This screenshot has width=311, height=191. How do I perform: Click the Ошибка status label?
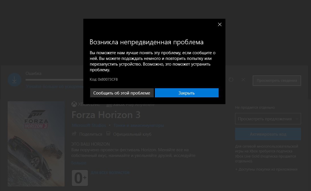click(33, 74)
